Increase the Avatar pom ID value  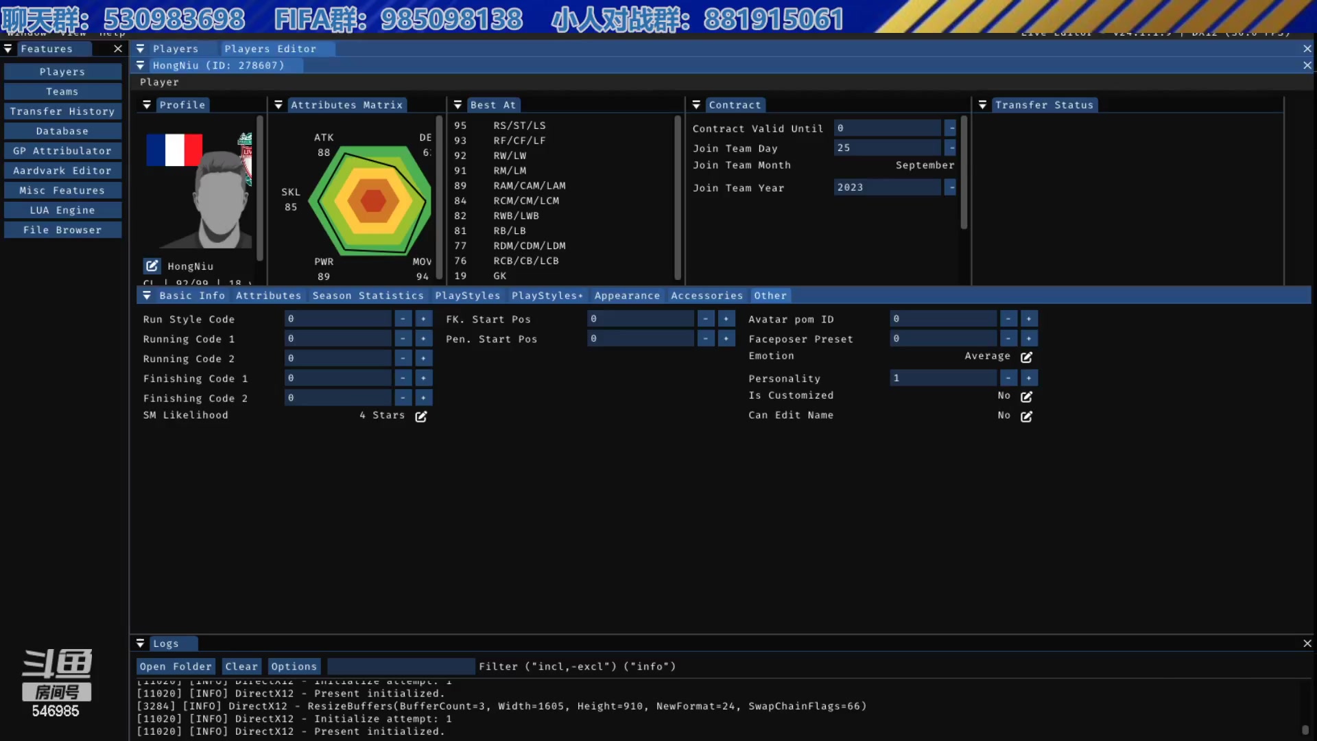(1029, 319)
